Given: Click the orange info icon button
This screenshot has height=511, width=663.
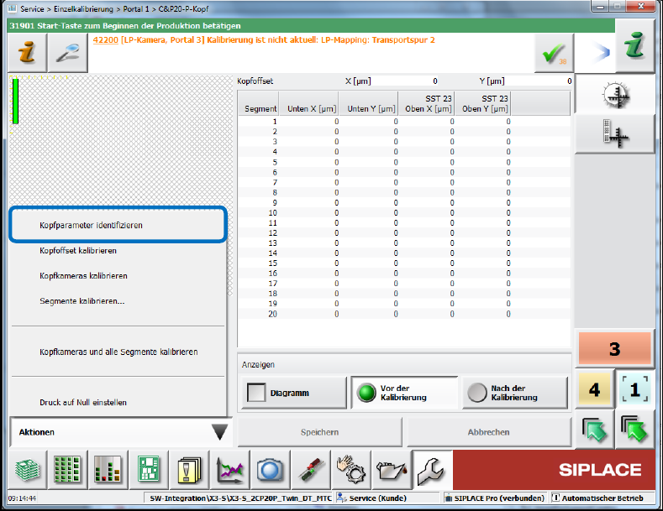Looking at the screenshot, I should (x=27, y=53).
